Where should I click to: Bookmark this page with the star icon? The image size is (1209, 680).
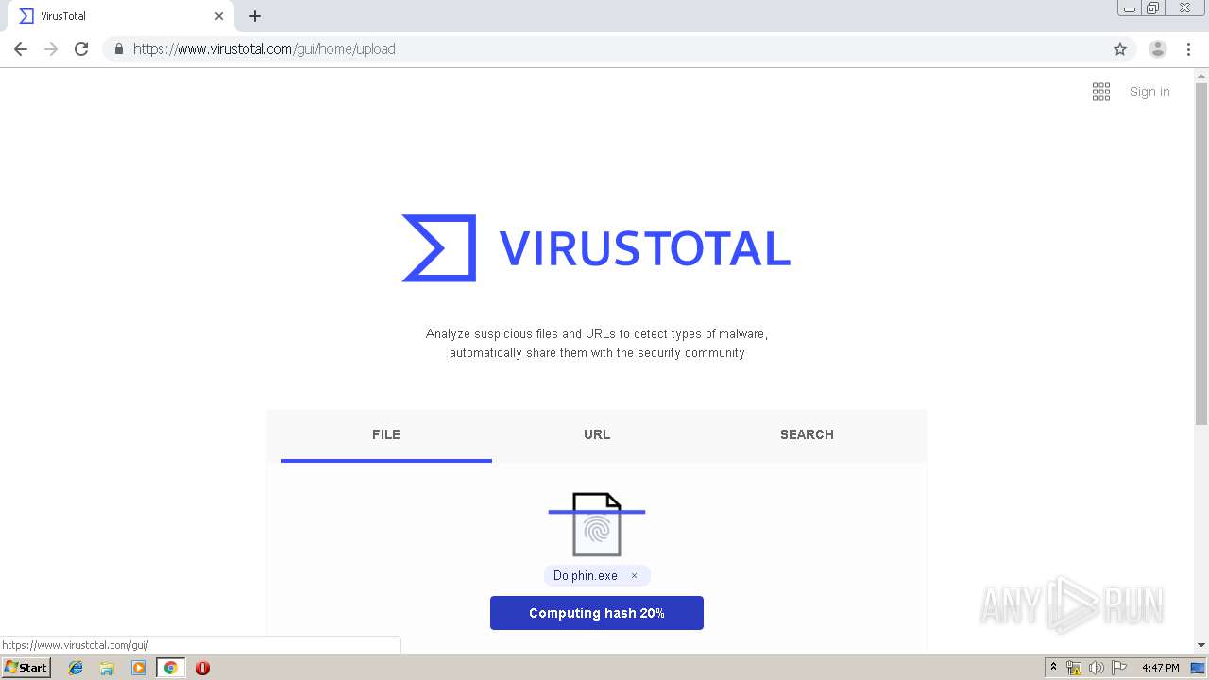click(x=1120, y=49)
